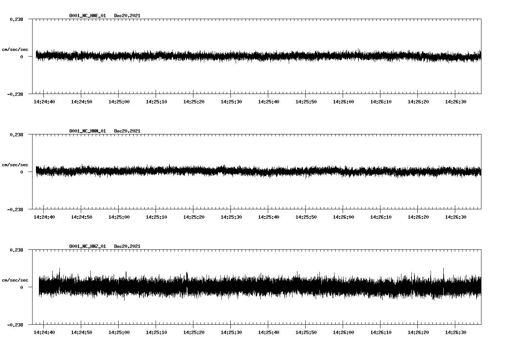Click the 14:25:30 time label under the HNE plot
Screen dimensions: 508x346
click(x=231, y=102)
